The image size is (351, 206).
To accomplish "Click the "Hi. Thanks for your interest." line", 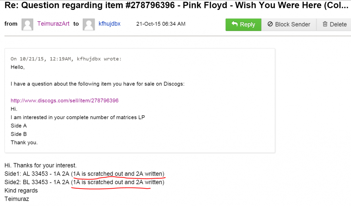I will pyautogui.click(x=41, y=165).
